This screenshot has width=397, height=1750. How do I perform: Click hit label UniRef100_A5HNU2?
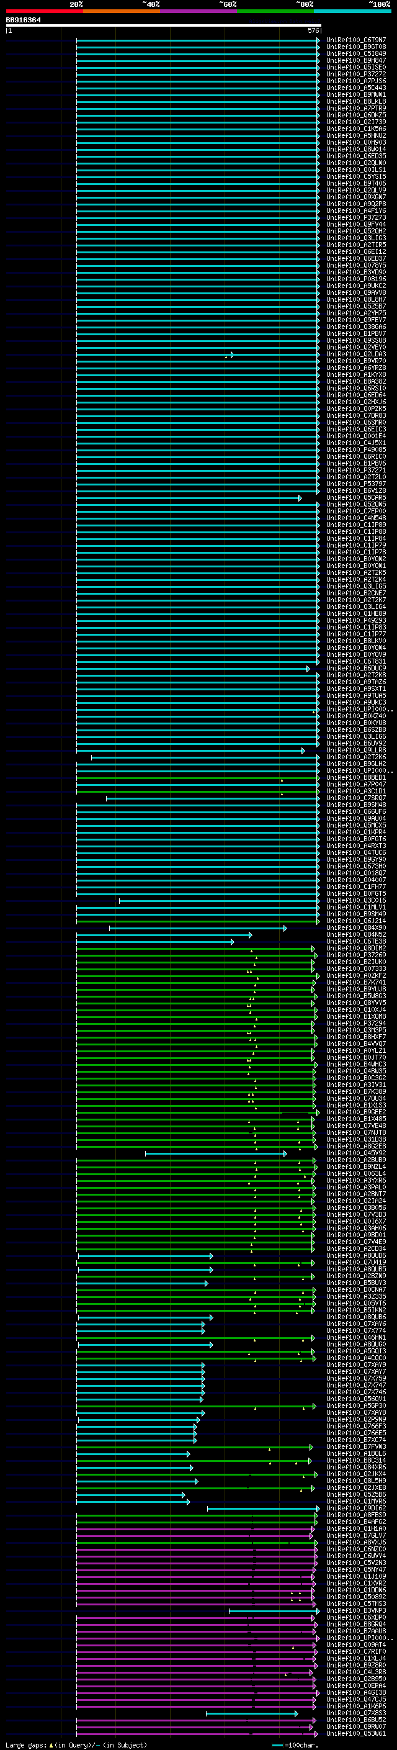pos(356,136)
